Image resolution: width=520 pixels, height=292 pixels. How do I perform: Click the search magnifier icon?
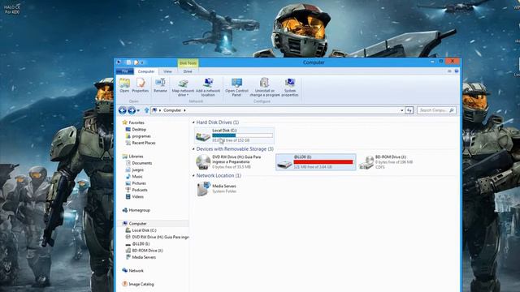(452, 110)
